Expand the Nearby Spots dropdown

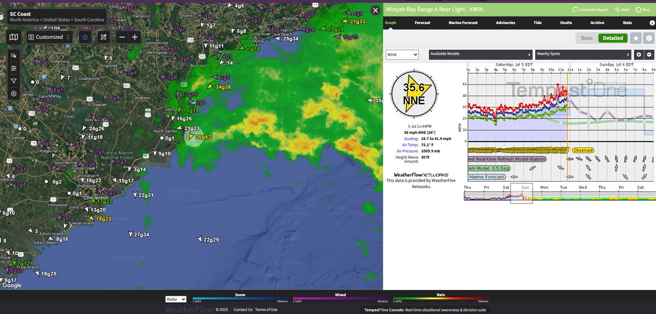583,55
